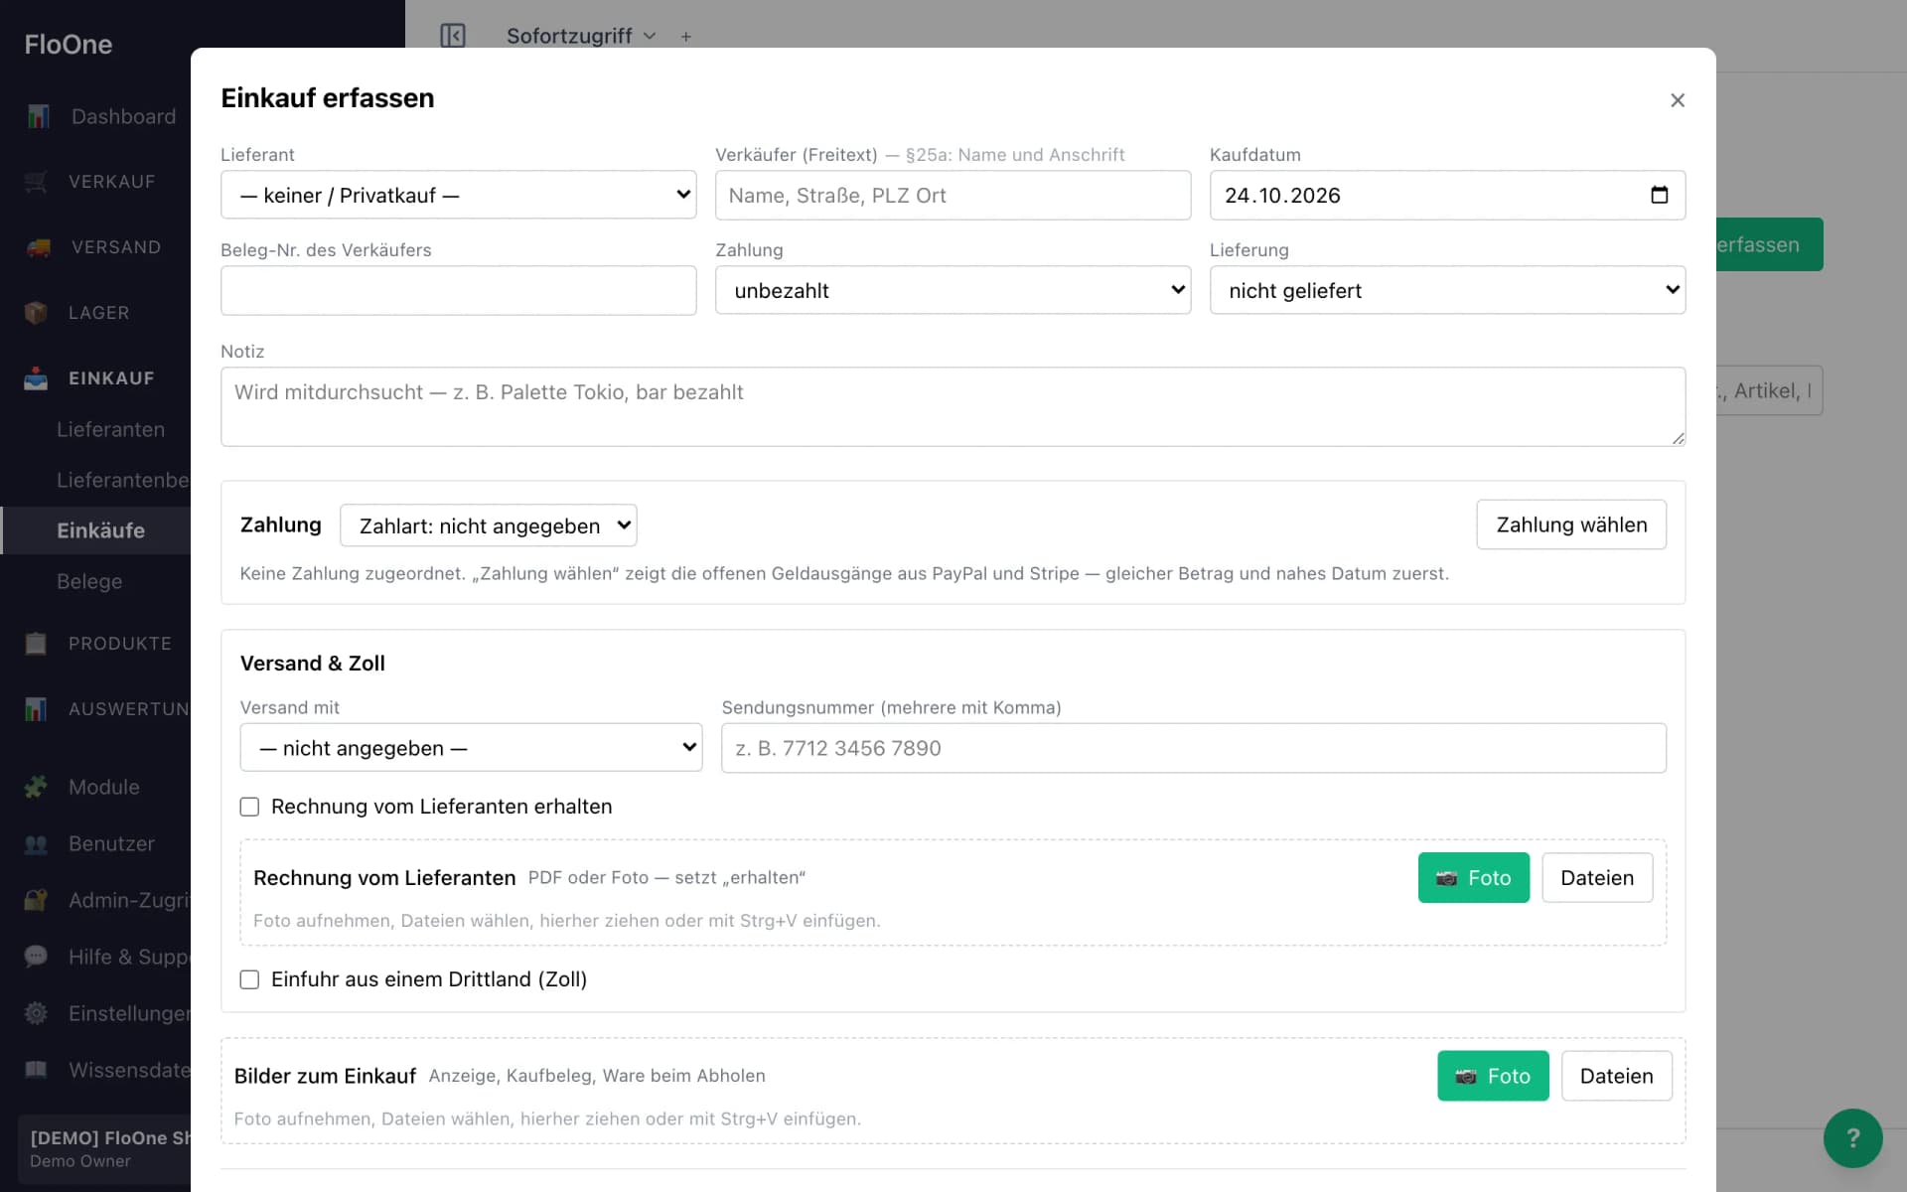
Task: Open the Lieferant dropdown
Action: click(458, 195)
